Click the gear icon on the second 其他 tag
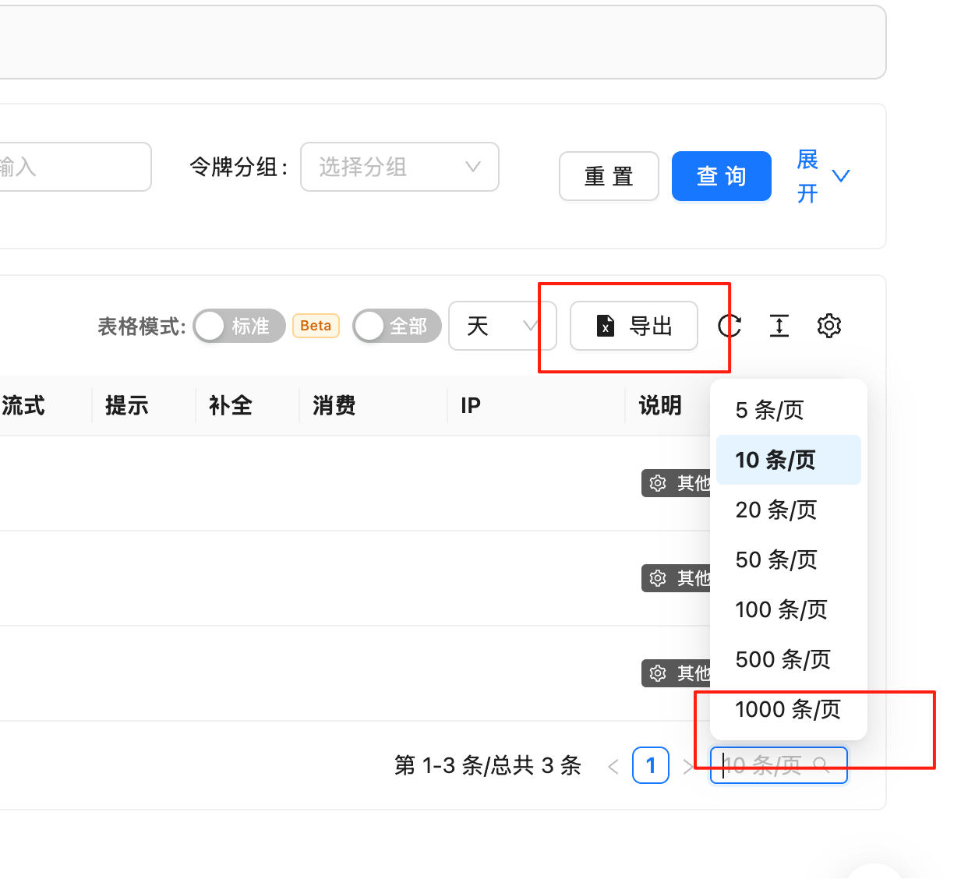Screen dimensions: 968x879 [x=657, y=578]
